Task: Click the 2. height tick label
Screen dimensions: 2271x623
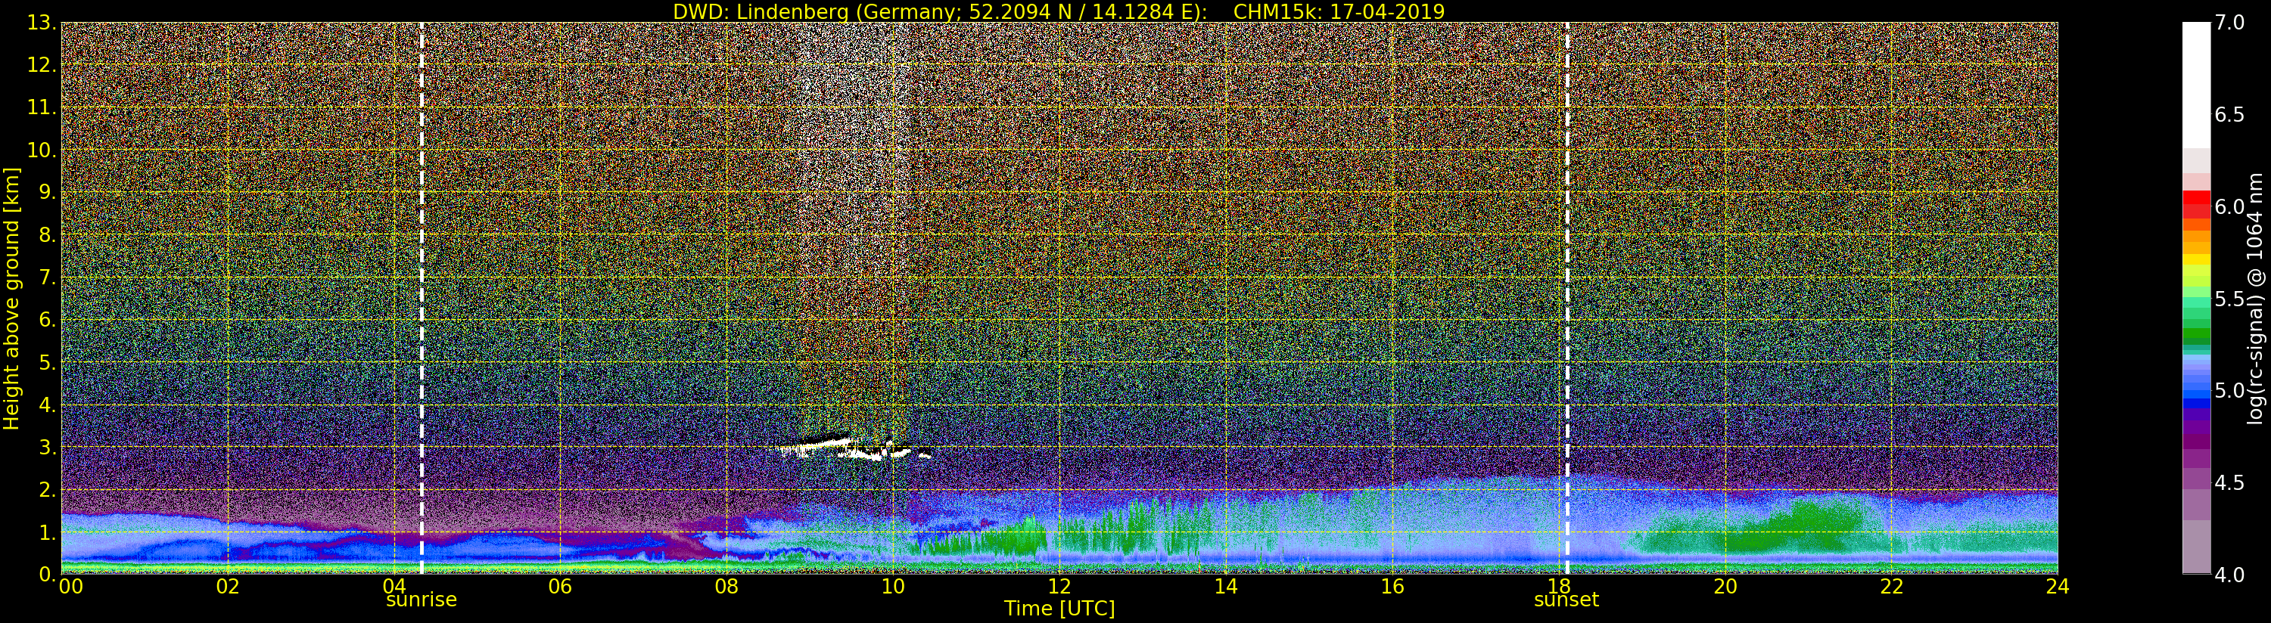Action: pos(47,489)
